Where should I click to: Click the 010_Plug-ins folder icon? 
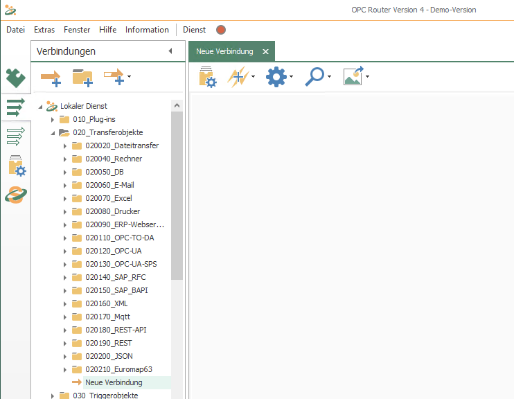tap(64, 119)
